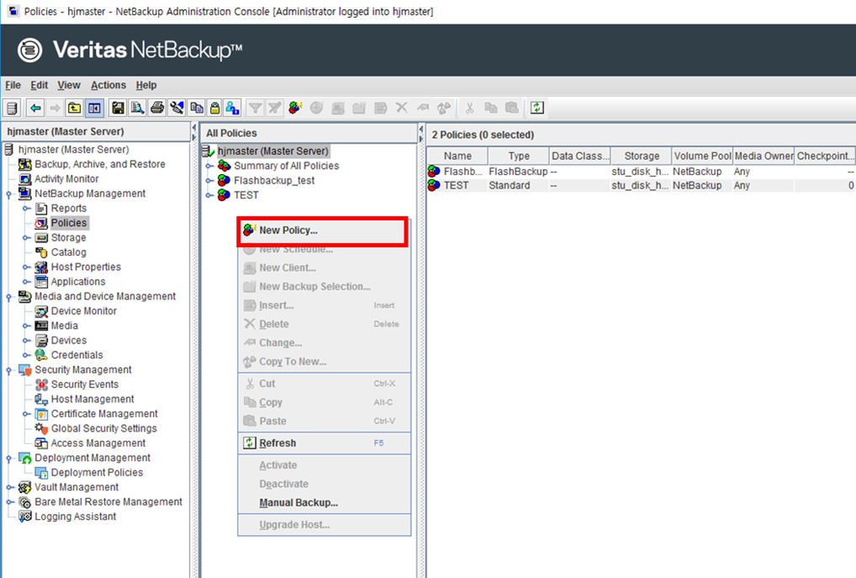Click the Access Management icon
Screen dimensions: 856x578
[x=41, y=443]
